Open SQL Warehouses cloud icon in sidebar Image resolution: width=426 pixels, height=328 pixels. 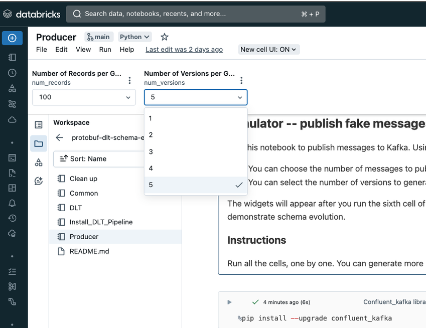point(12,233)
